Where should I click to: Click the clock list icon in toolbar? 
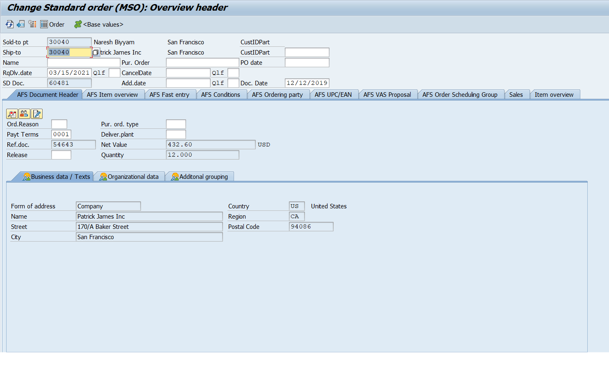pos(32,25)
